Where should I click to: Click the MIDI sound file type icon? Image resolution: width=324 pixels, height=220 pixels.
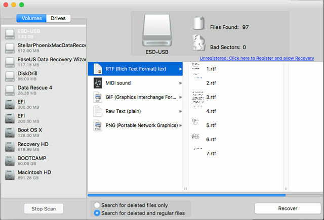(98, 83)
